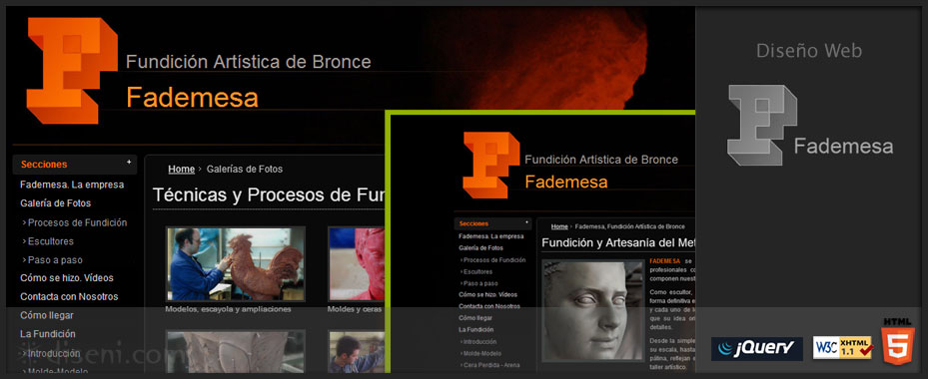Open 'Cómo llegar' in green-framed sidebar
This screenshot has height=379, width=928.
(x=474, y=317)
